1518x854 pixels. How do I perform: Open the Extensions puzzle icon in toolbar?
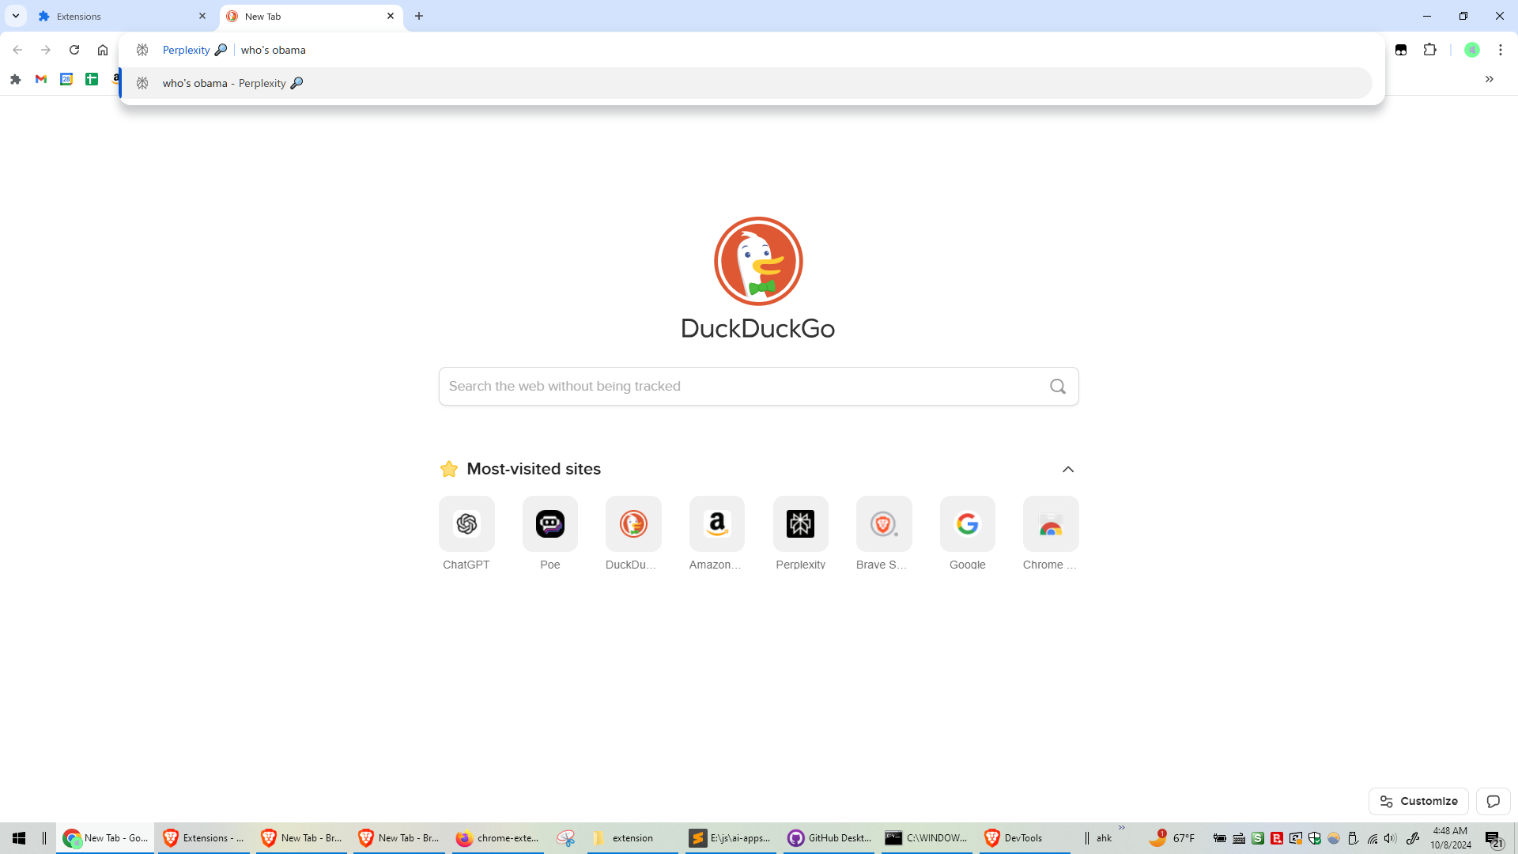1429,50
